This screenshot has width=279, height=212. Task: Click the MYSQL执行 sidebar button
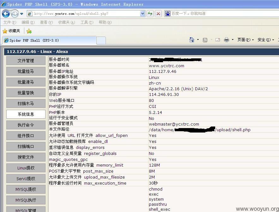pyautogui.click(x=26, y=200)
